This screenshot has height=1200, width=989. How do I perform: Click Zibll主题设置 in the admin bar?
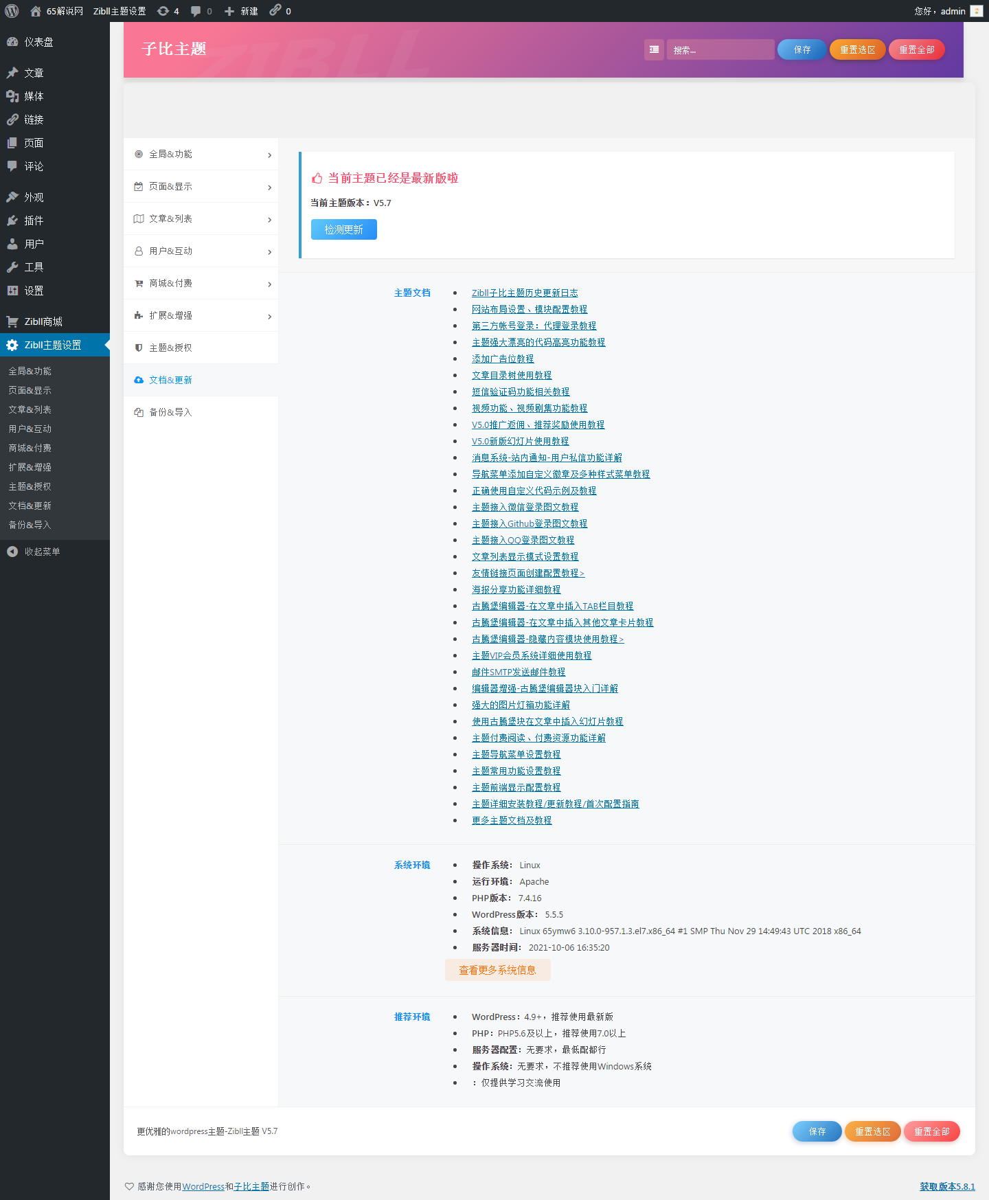(x=120, y=11)
